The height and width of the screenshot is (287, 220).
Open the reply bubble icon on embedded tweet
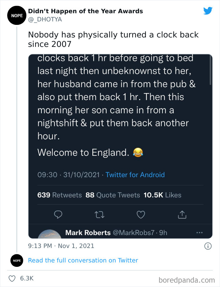(58, 214)
